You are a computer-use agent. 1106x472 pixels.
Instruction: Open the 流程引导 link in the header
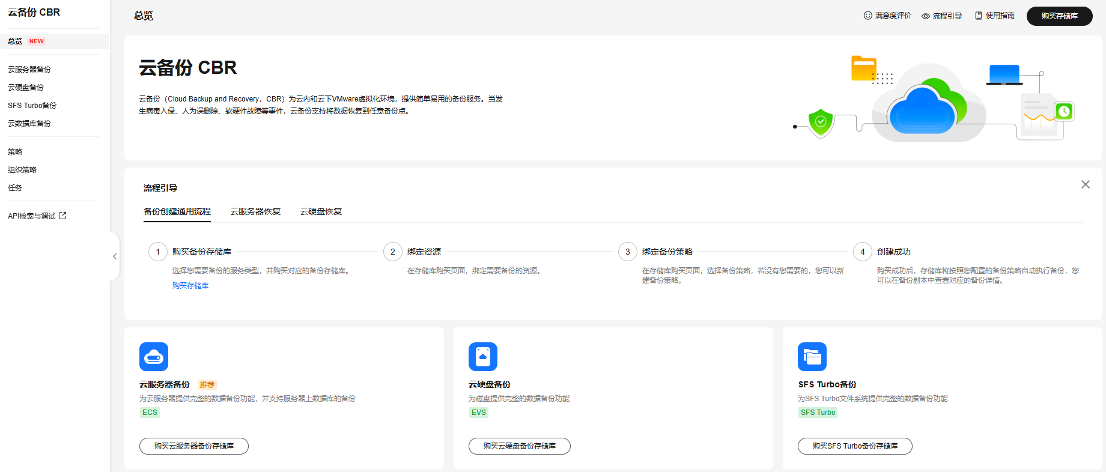tap(947, 16)
